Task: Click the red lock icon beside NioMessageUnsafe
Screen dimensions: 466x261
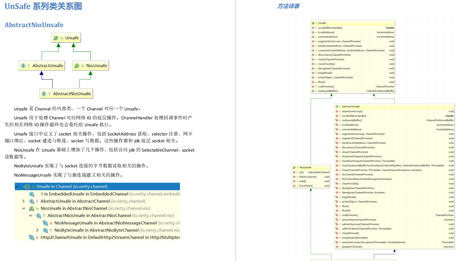Action: pyautogui.click(x=51, y=223)
